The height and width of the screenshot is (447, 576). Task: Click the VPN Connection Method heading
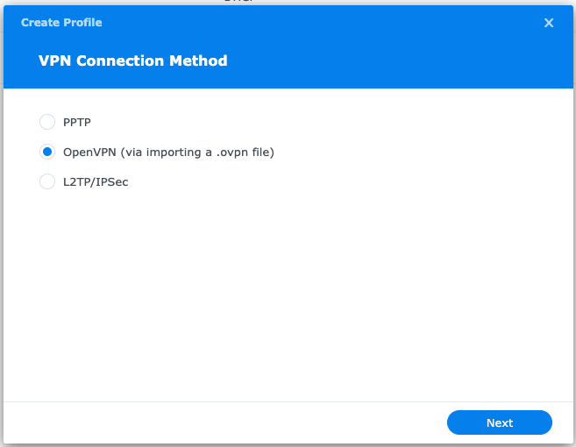tap(132, 61)
